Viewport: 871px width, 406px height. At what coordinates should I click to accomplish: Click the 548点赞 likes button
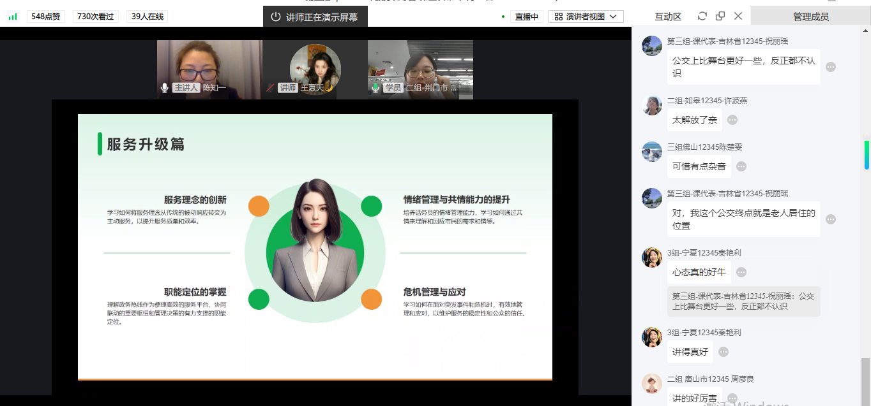point(46,17)
